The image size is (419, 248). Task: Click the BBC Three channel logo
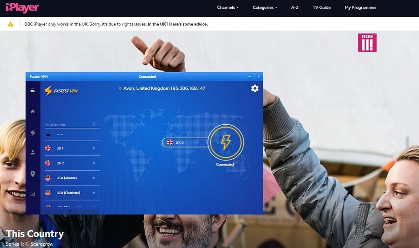tap(367, 43)
